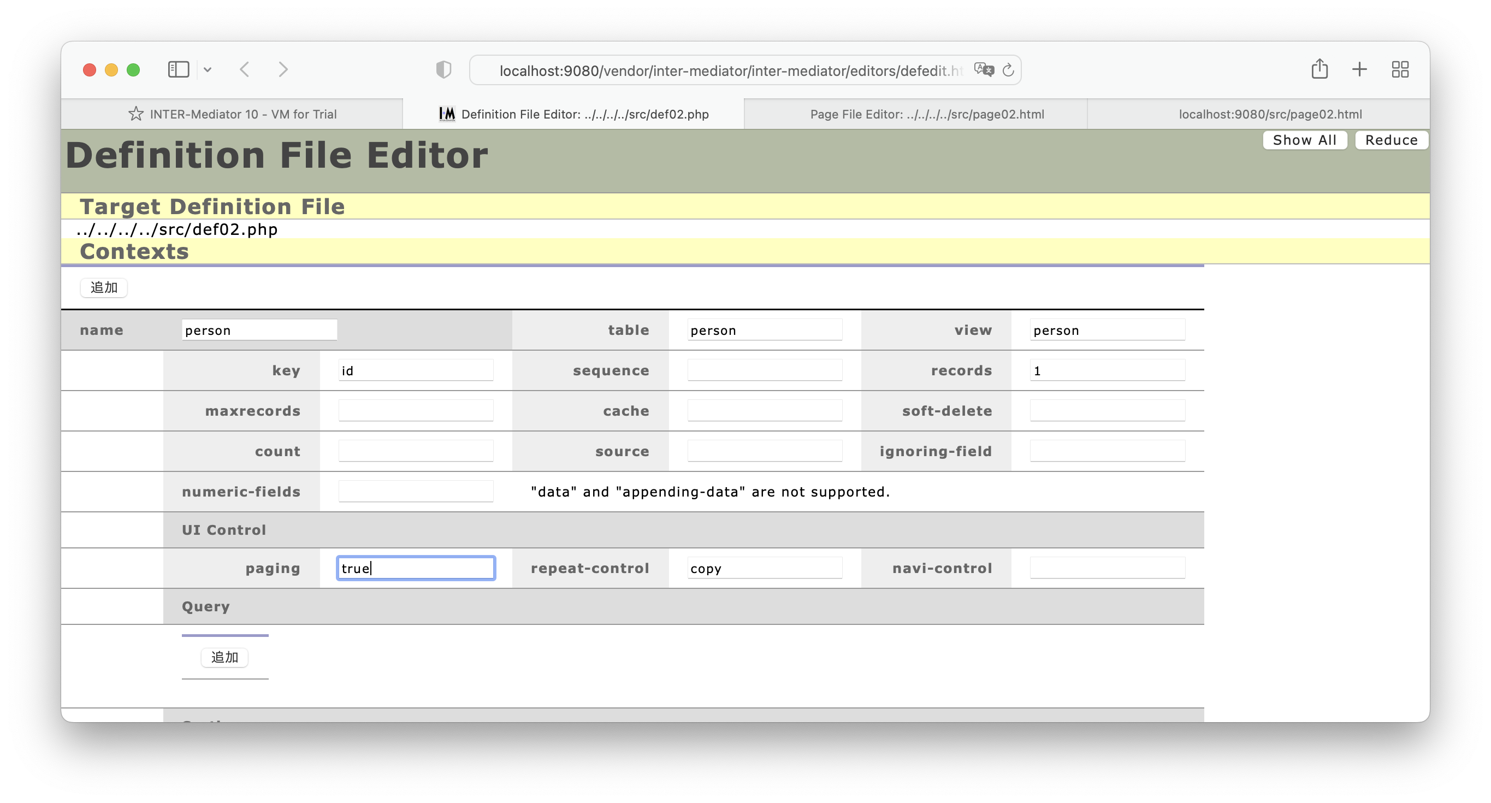
Task: Close the window with the red button
Action: click(x=89, y=69)
